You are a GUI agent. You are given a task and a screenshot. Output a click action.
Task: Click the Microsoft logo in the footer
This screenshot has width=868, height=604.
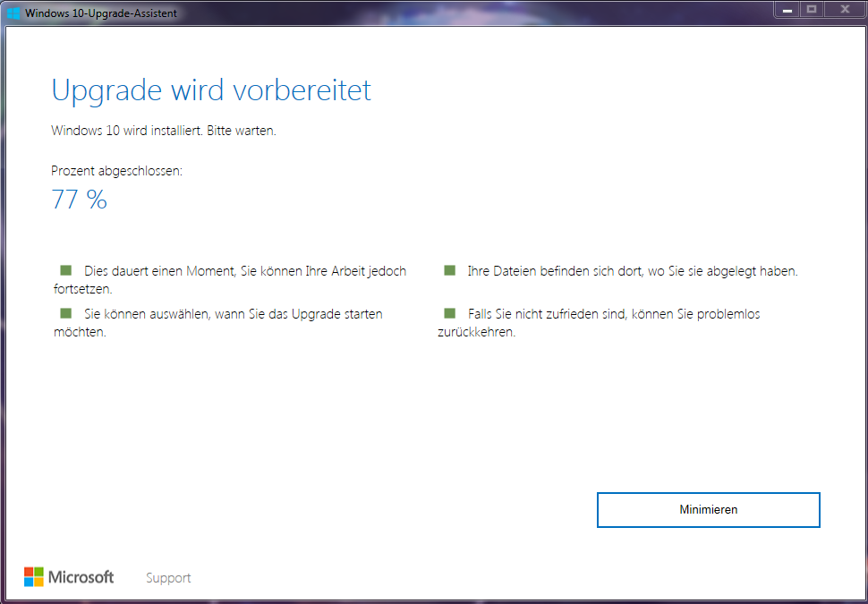point(69,577)
